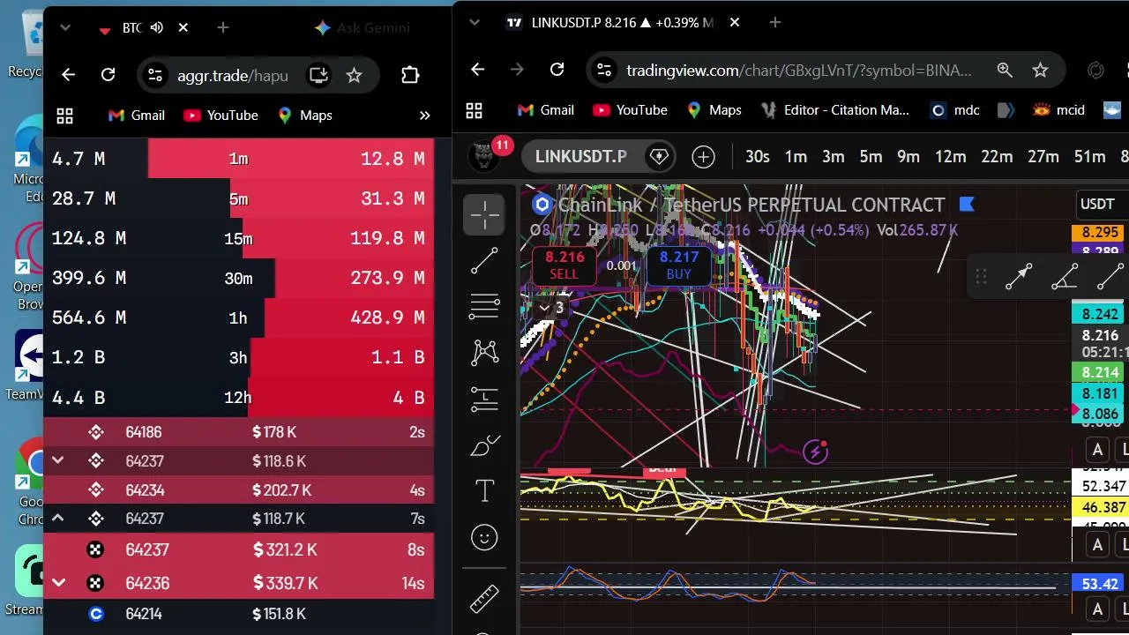Open Editor - Citation Ma... bookmark

click(x=834, y=110)
